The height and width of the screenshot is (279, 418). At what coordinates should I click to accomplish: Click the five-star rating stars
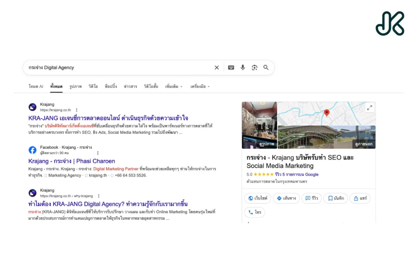click(263, 174)
